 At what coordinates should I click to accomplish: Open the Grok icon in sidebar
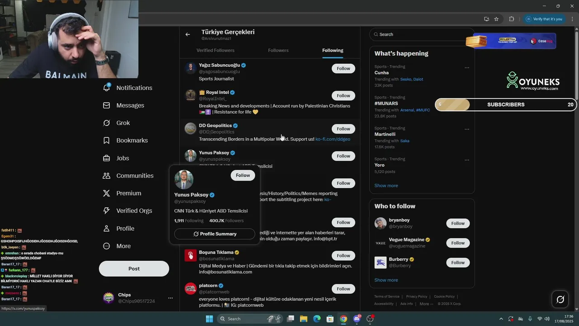[106, 123]
